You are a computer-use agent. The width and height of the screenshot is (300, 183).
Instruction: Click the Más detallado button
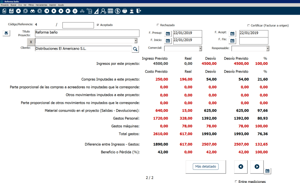point(206,167)
